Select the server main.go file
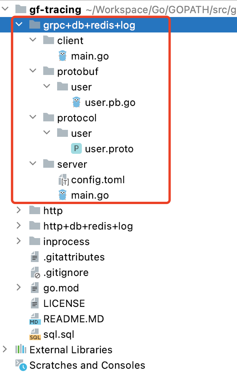This screenshot has width=237, height=378. (90, 195)
